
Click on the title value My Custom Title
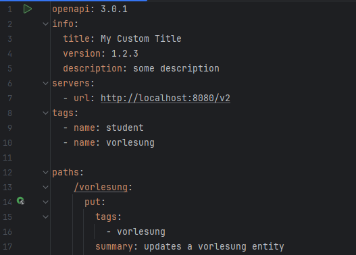141,38
